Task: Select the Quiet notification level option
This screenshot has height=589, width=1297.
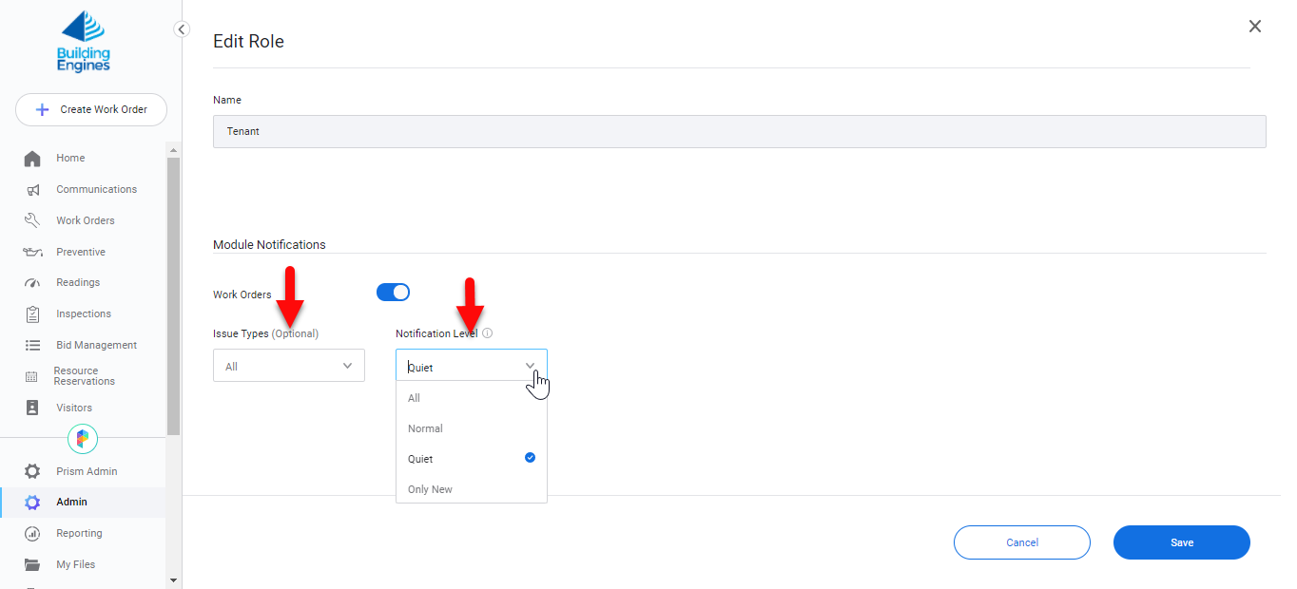Action: pos(472,459)
